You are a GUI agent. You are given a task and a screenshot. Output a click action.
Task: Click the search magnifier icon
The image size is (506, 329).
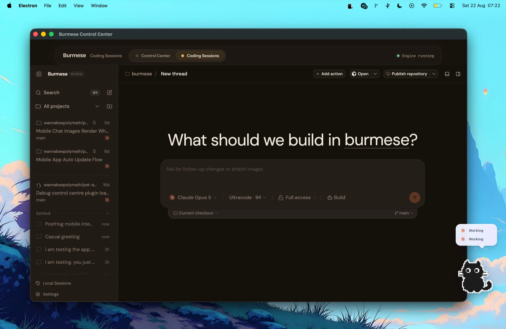(x=38, y=93)
